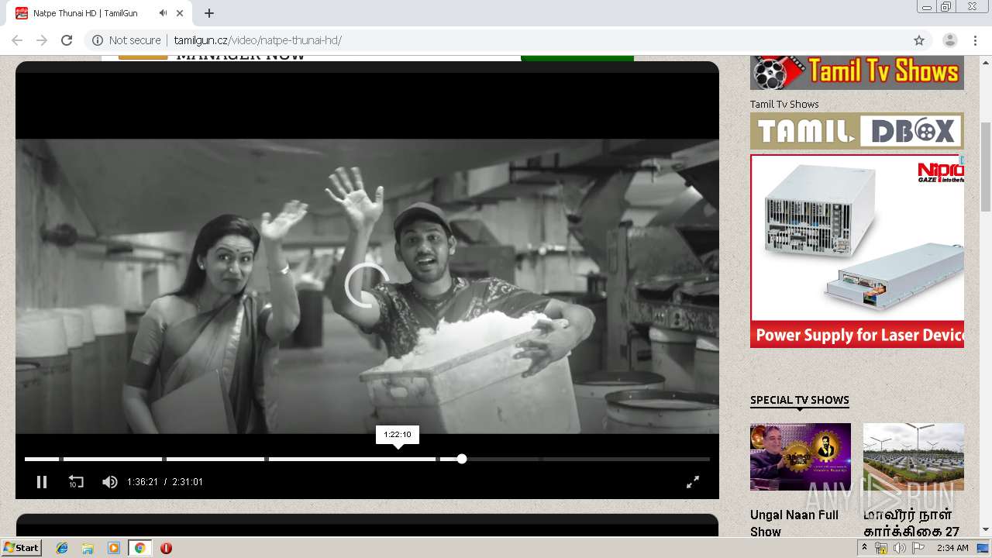Screen dimensions: 992x558
Task: Click the Tamil DBOX banner
Action: [857, 131]
